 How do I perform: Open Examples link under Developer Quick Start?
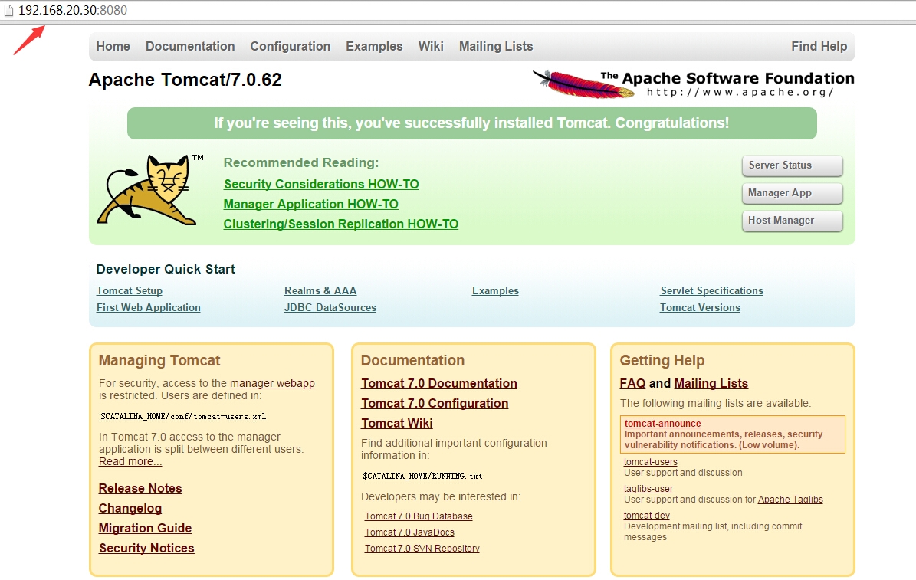[x=495, y=291]
